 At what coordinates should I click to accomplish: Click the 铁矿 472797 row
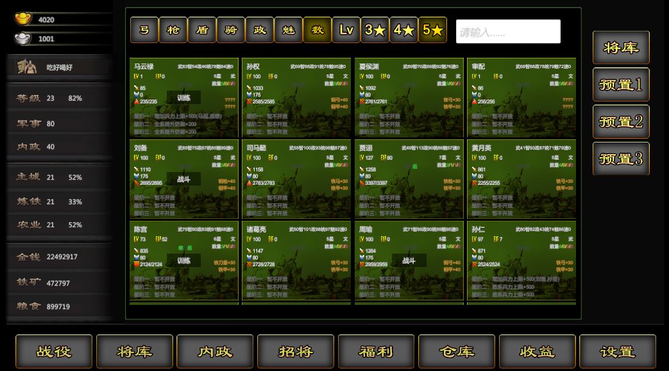pos(60,282)
